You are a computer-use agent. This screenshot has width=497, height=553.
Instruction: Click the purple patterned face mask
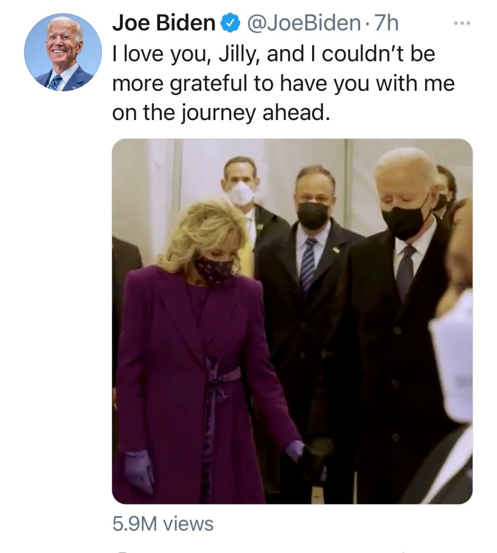213,270
